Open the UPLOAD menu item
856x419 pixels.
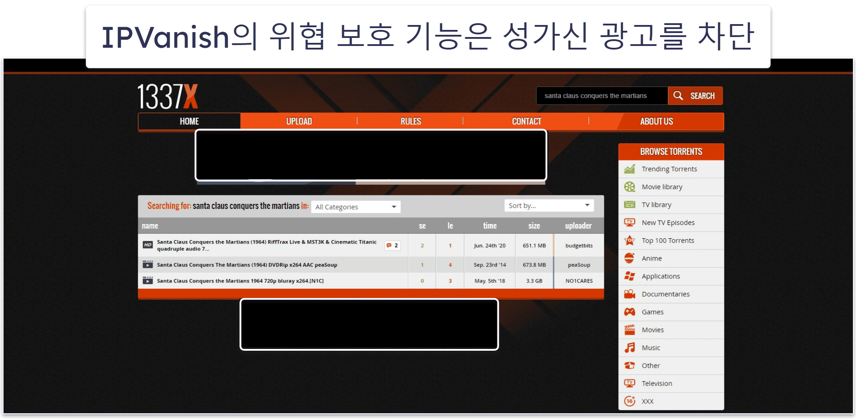pos(299,121)
